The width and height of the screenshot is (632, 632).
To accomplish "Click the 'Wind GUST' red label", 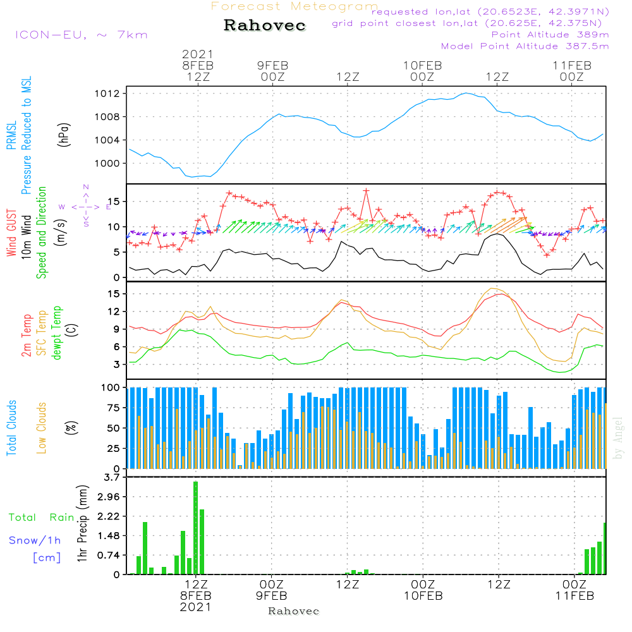I will 11,233.
